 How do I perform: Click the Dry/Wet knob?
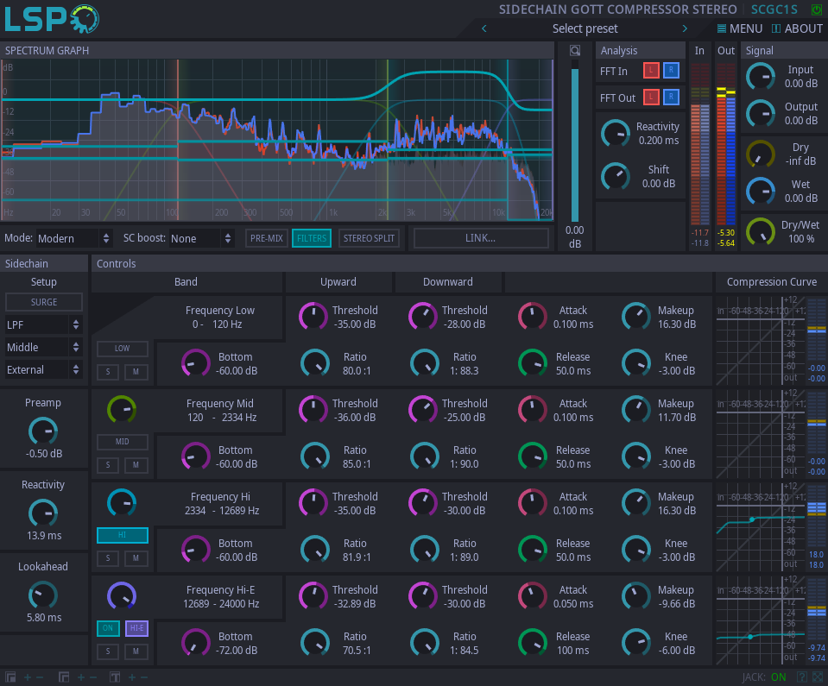761,231
